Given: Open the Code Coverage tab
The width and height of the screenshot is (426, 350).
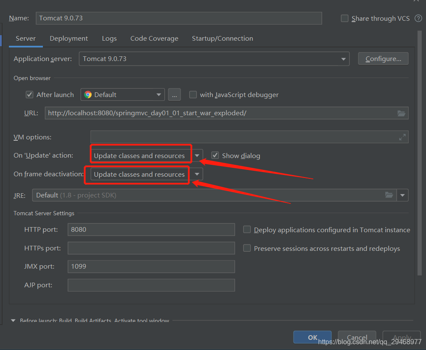Looking at the screenshot, I should tap(154, 39).
